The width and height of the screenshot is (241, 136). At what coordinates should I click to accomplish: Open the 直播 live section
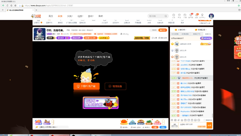coord(60,16)
